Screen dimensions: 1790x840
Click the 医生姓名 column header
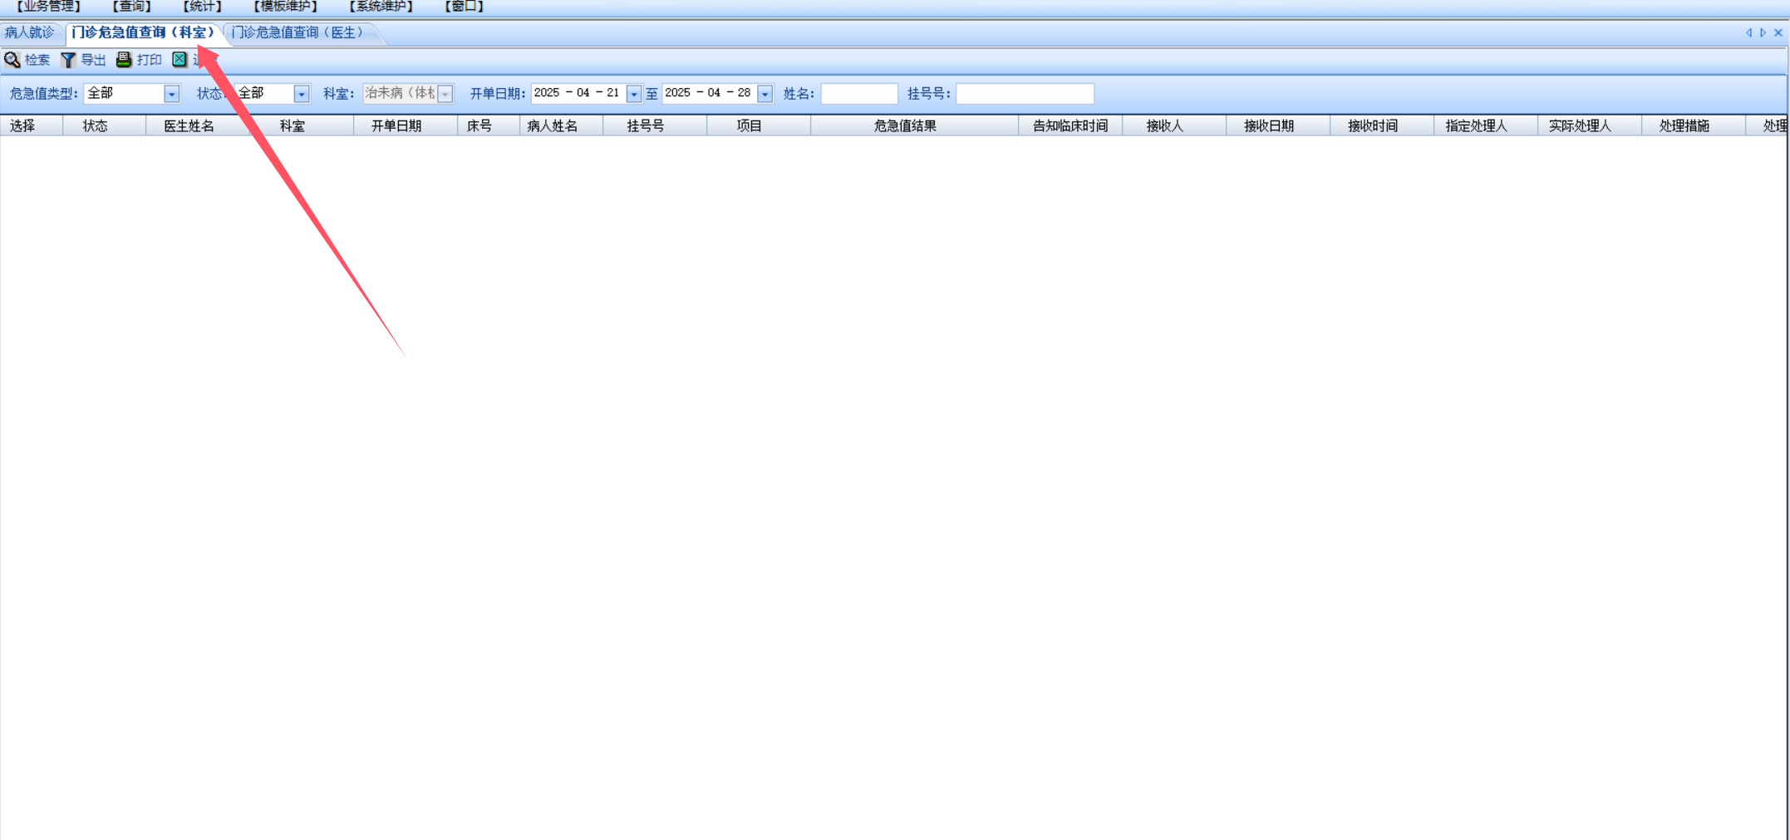[198, 125]
